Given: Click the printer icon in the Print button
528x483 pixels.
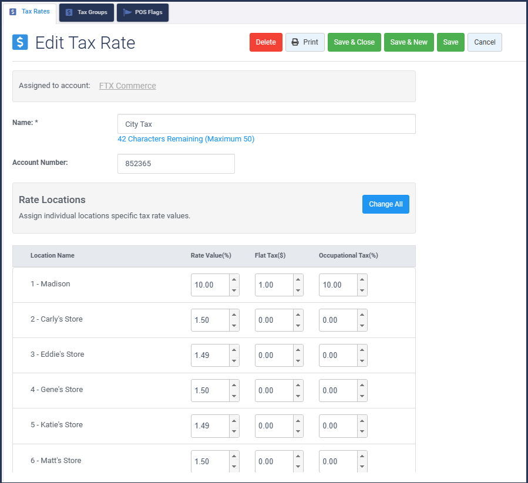Looking at the screenshot, I should (x=295, y=42).
